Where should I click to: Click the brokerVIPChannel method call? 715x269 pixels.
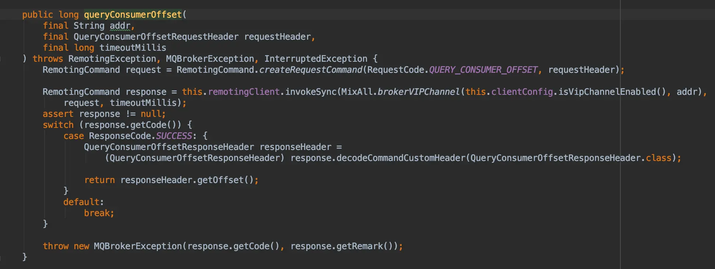pyautogui.click(x=419, y=92)
